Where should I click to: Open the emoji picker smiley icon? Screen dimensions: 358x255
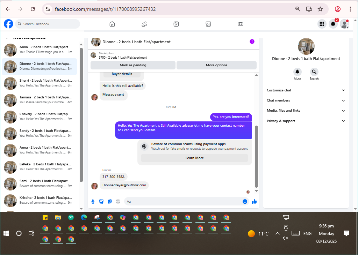point(245,201)
